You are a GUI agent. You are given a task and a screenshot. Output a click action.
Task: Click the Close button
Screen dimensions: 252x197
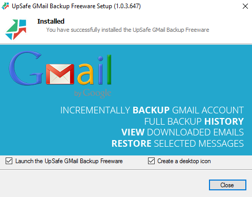coord(227,185)
